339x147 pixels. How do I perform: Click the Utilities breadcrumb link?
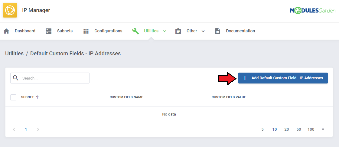coord(14,54)
